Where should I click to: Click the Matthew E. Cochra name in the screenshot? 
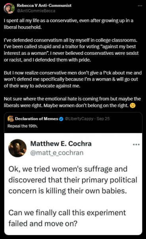coord(61,144)
